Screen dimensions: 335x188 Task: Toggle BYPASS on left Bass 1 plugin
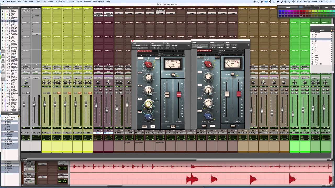pyautogui.click(x=174, y=45)
